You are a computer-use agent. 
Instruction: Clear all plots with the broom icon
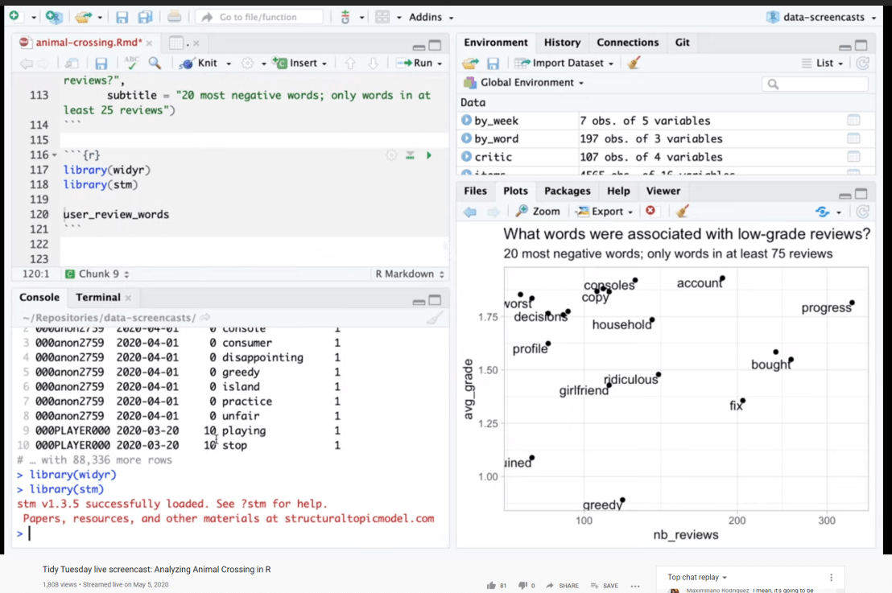681,211
